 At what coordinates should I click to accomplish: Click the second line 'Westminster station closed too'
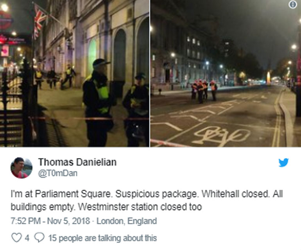140,207
